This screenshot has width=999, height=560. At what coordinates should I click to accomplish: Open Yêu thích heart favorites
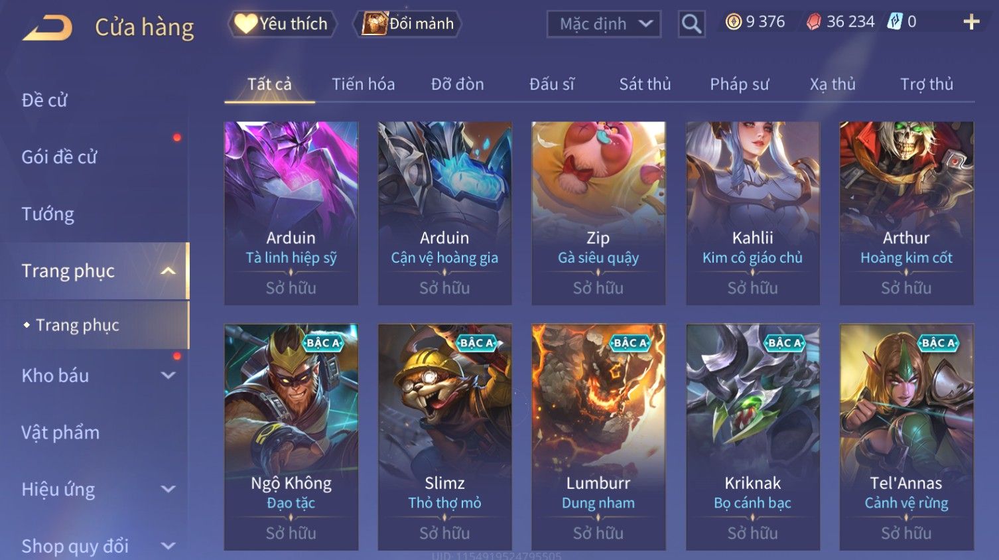(x=283, y=24)
